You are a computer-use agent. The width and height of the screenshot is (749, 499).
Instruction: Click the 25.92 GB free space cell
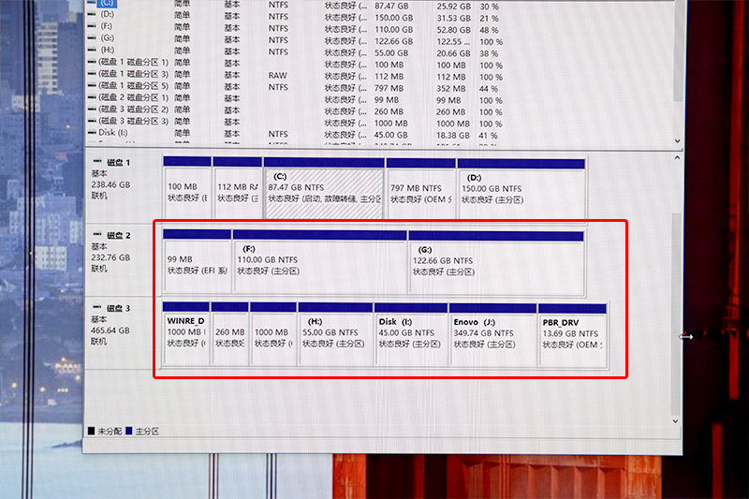pos(453,7)
